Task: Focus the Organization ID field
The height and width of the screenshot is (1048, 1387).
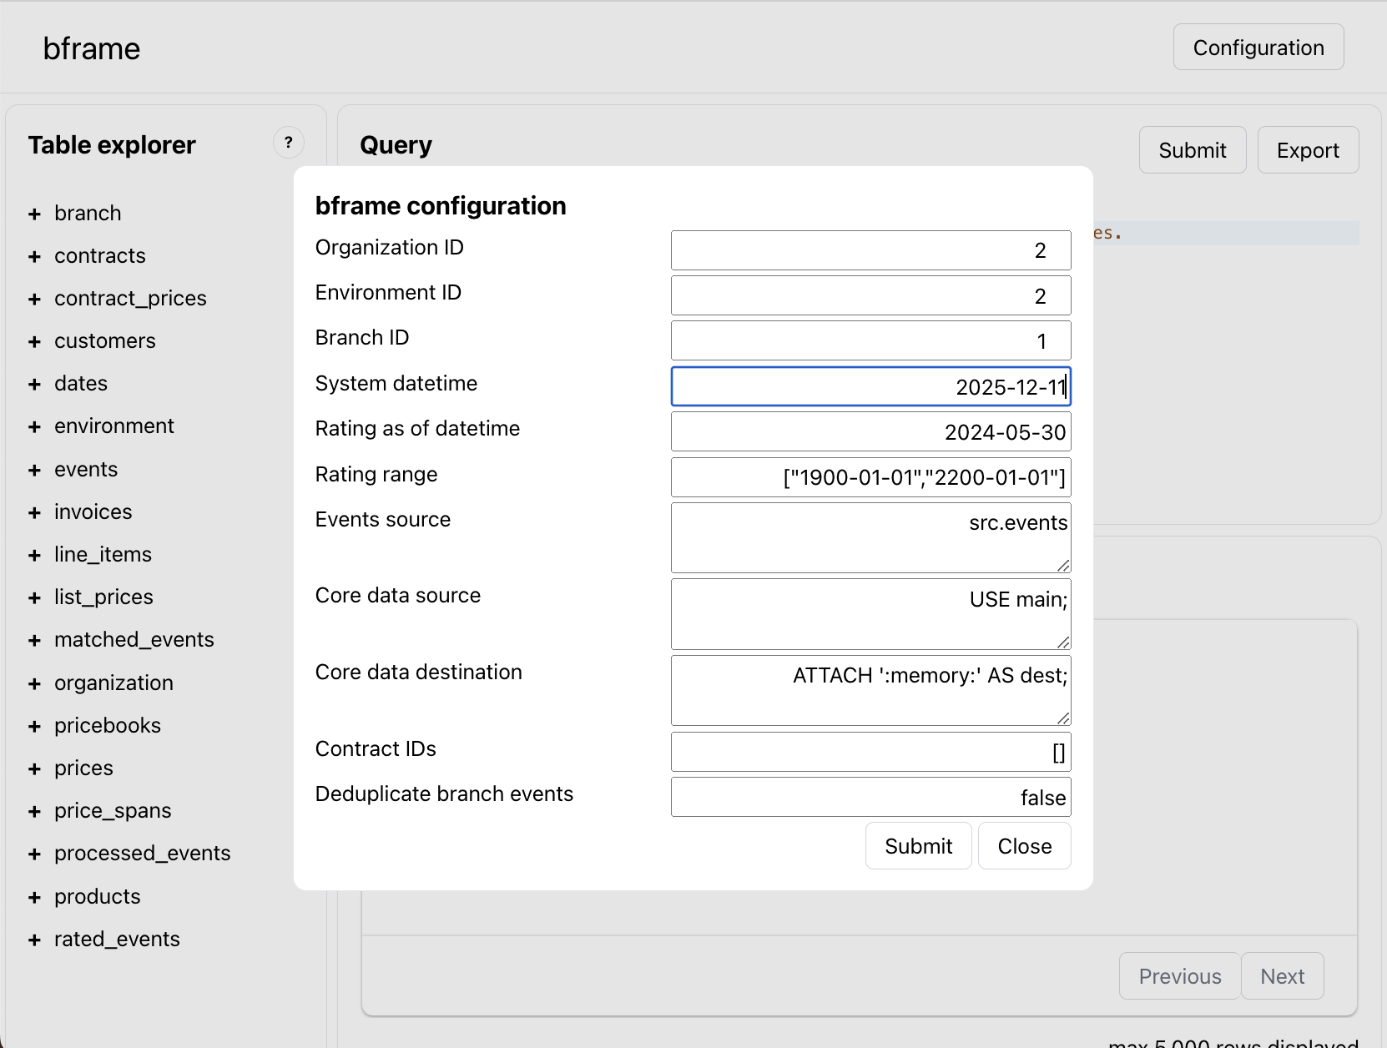Action: (x=870, y=250)
